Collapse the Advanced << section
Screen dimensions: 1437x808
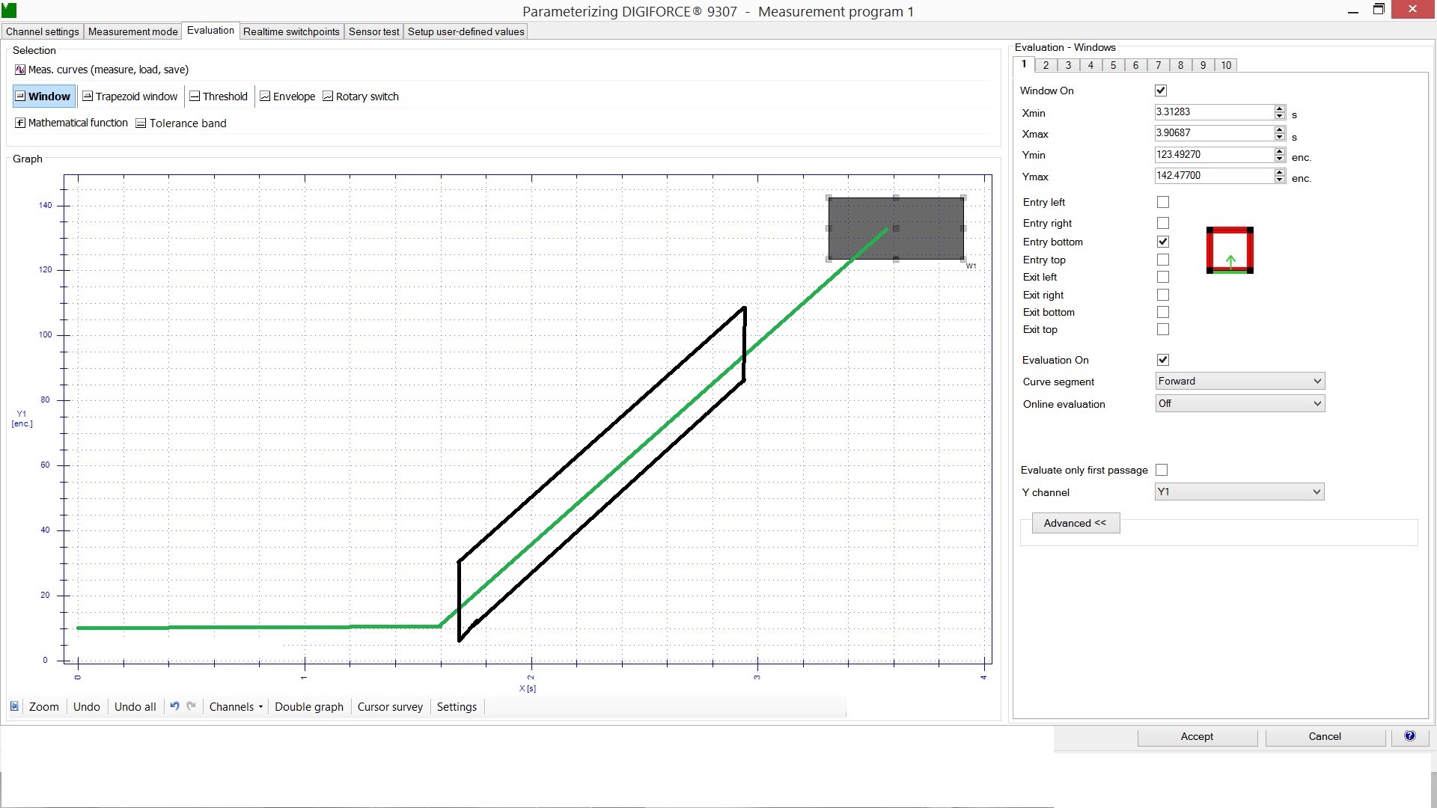[x=1075, y=523]
